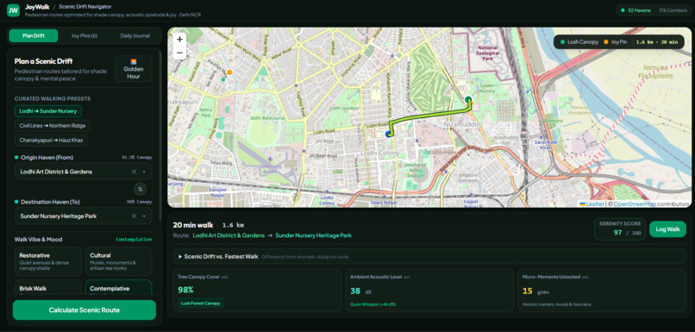The height and width of the screenshot is (332, 695).
Task: Click the Contemplative mood label
Action: point(134,240)
